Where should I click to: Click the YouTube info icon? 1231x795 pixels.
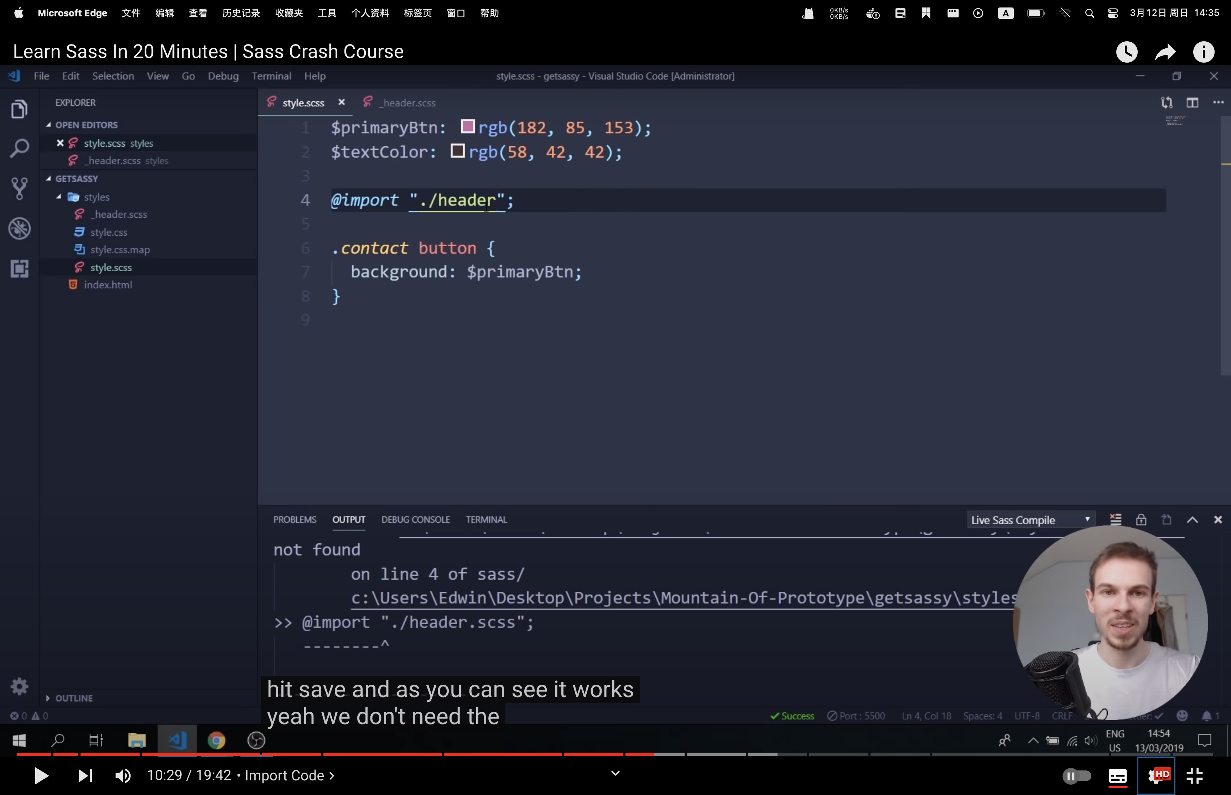[x=1204, y=52]
